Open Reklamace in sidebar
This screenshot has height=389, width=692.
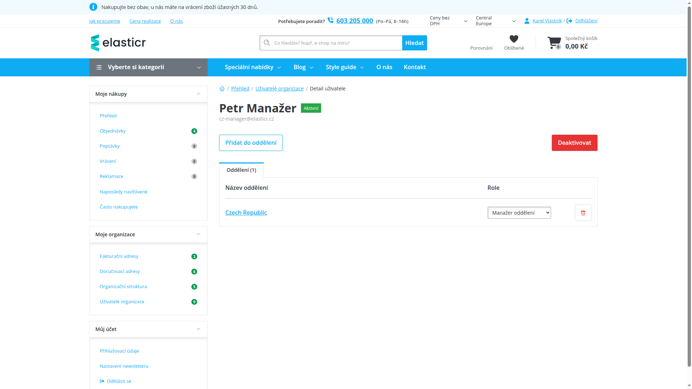[x=111, y=176]
